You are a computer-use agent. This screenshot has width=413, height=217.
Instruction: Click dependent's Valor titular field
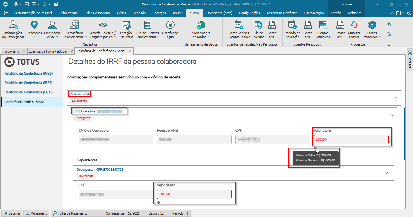click(x=194, y=194)
